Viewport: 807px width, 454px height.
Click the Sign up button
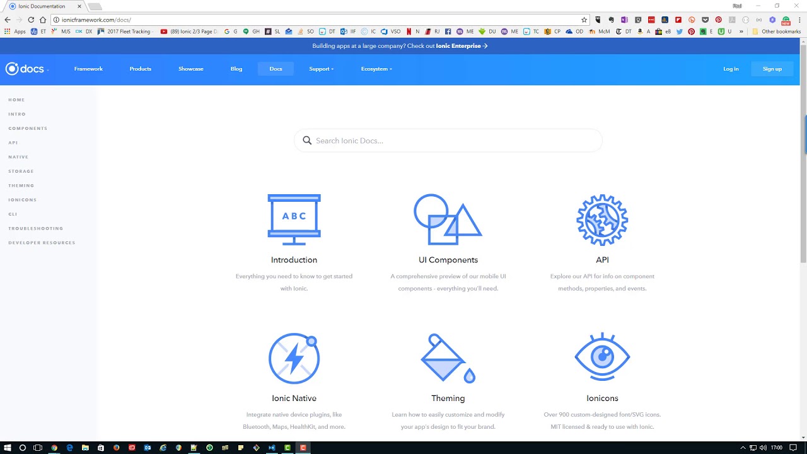[x=772, y=69]
